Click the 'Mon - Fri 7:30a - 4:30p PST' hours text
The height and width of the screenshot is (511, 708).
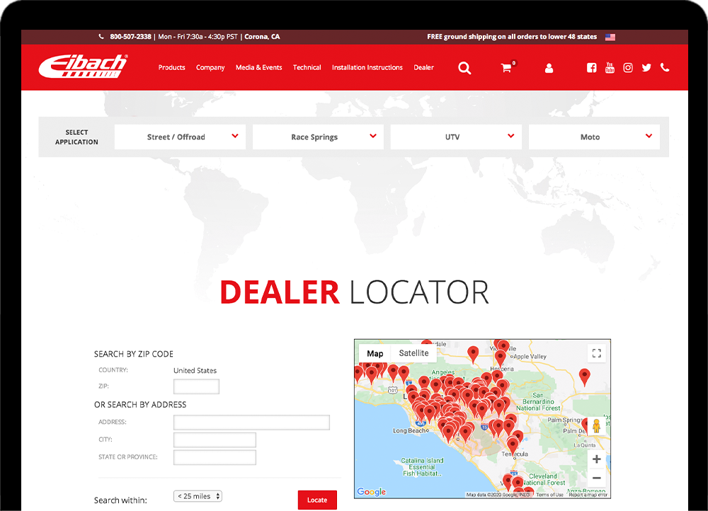tap(198, 37)
